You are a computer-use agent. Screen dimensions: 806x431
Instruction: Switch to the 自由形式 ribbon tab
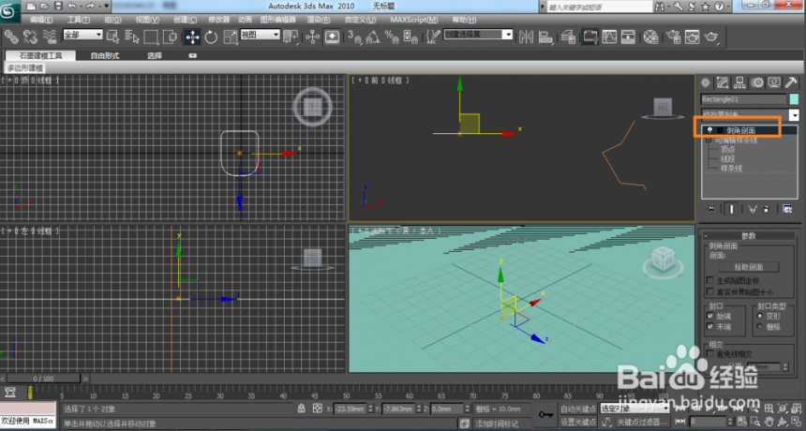pyautogui.click(x=105, y=55)
